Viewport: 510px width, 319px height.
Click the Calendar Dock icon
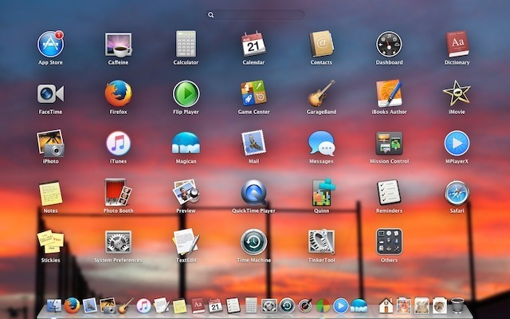pos(215,305)
